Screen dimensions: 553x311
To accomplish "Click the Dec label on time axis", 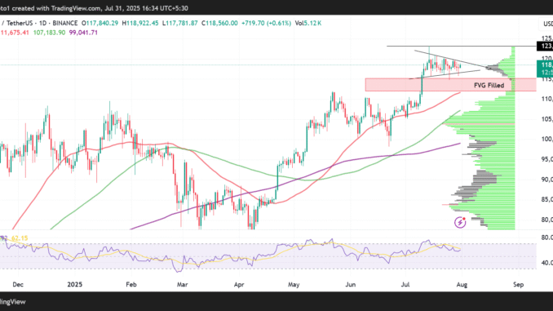I will coord(18,285).
